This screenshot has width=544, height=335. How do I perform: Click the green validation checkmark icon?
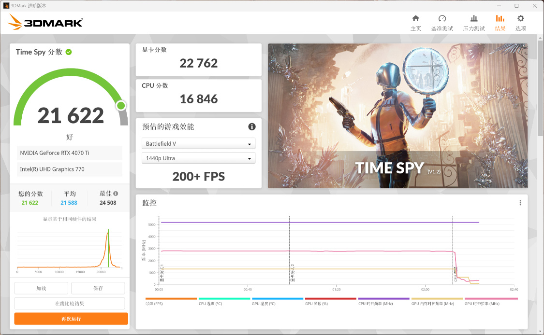69,52
